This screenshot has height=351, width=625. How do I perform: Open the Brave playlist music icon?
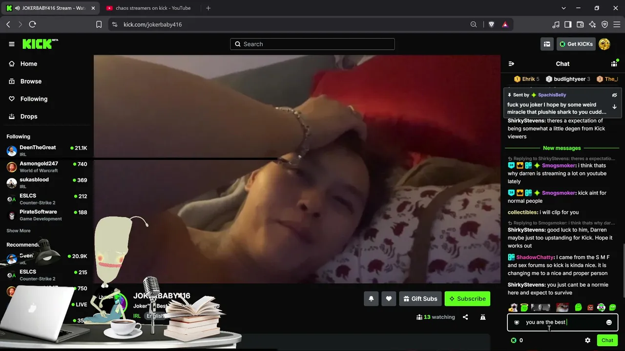point(556,24)
